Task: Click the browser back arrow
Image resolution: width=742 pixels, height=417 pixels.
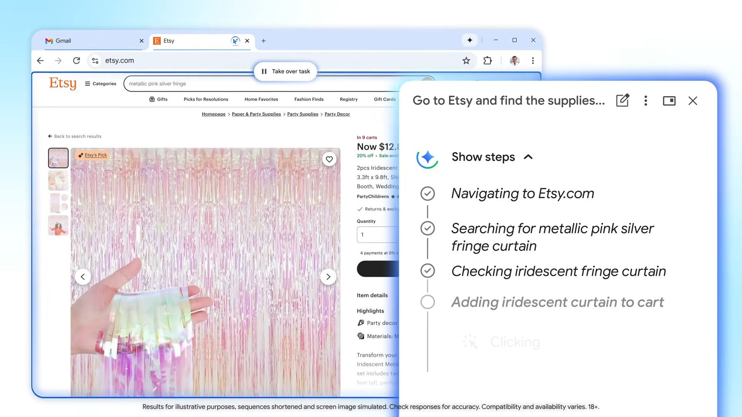Action: coord(40,61)
